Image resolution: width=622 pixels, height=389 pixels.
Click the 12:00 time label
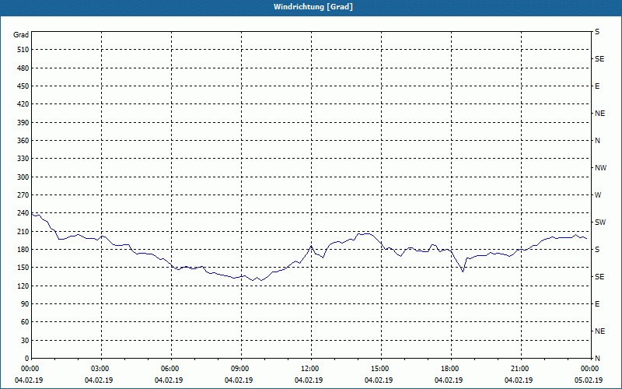coord(308,368)
